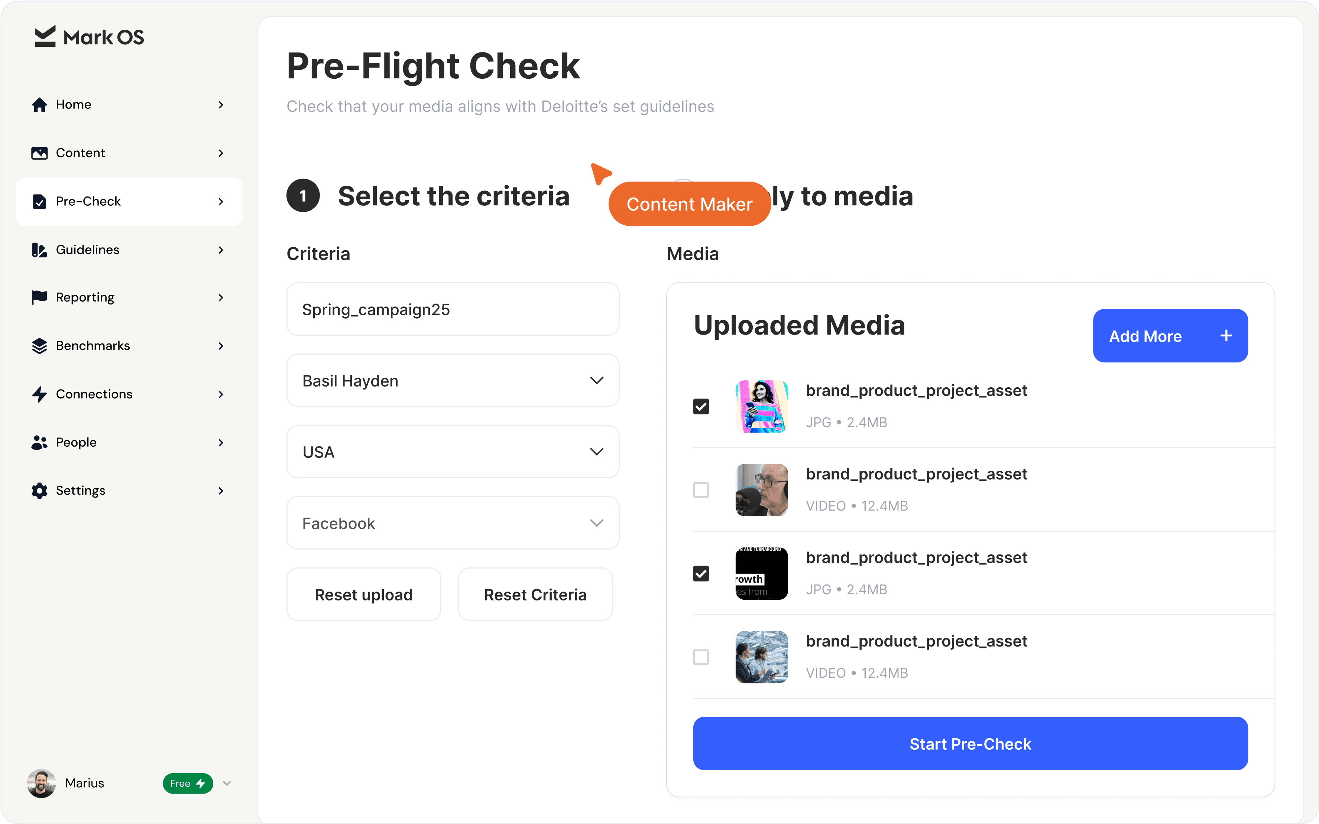Open the Facebook platform dropdown
This screenshot has height=824, width=1319.
pyautogui.click(x=453, y=523)
